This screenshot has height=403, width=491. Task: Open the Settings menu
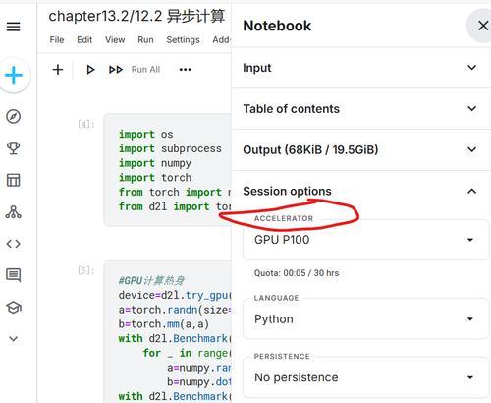pyautogui.click(x=183, y=40)
